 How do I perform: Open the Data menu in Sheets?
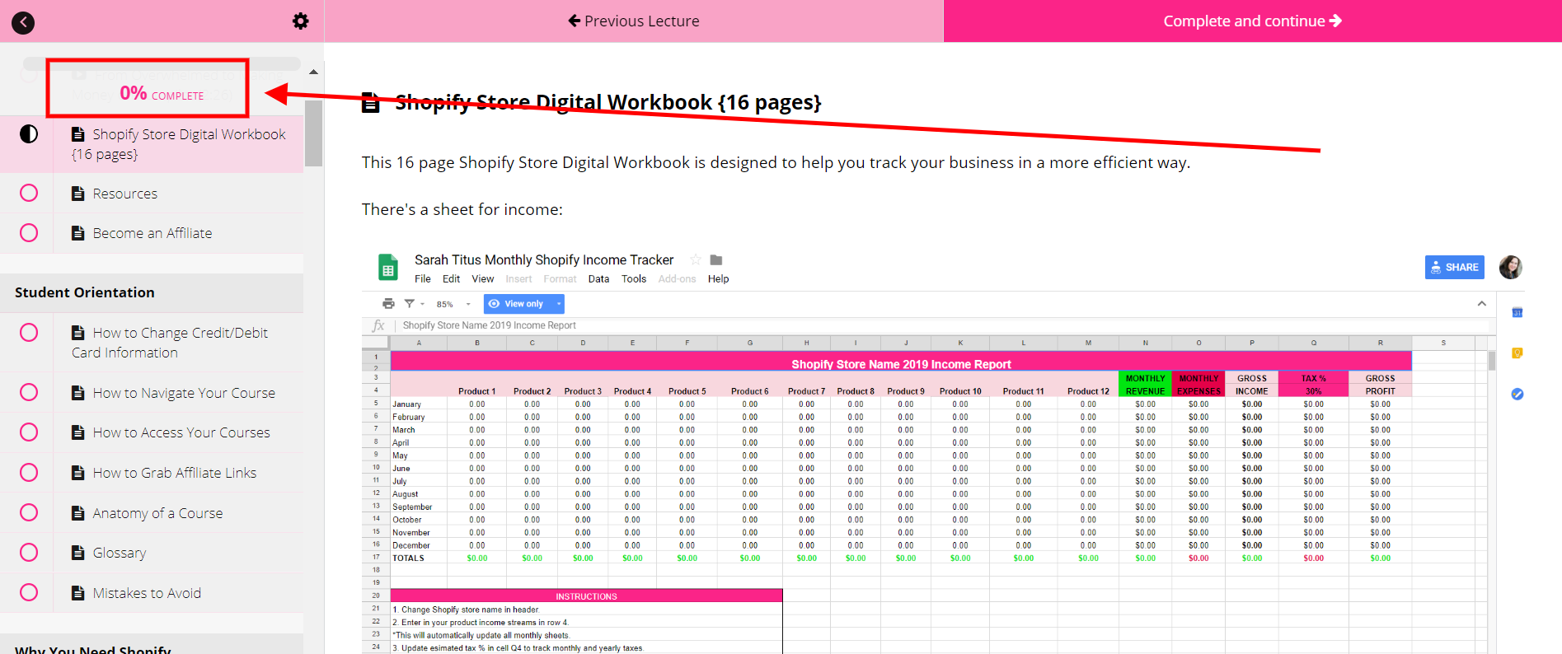pyautogui.click(x=599, y=279)
